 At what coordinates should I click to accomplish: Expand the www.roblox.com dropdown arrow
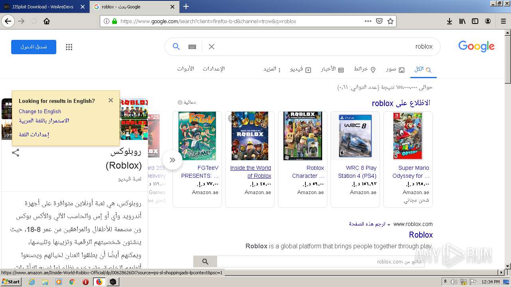tap(389, 225)
